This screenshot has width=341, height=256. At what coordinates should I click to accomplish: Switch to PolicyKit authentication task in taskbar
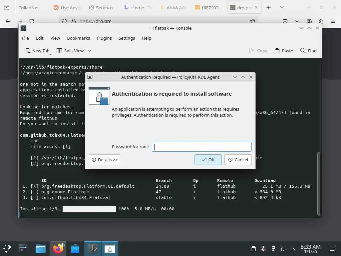(x=110, y=248)
